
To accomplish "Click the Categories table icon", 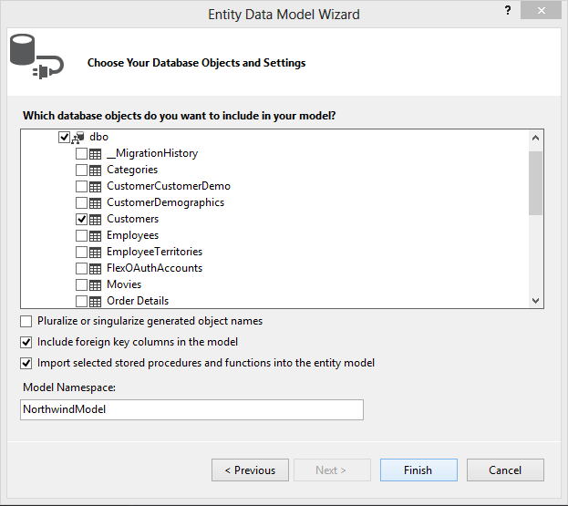I will tap(95, 170).
